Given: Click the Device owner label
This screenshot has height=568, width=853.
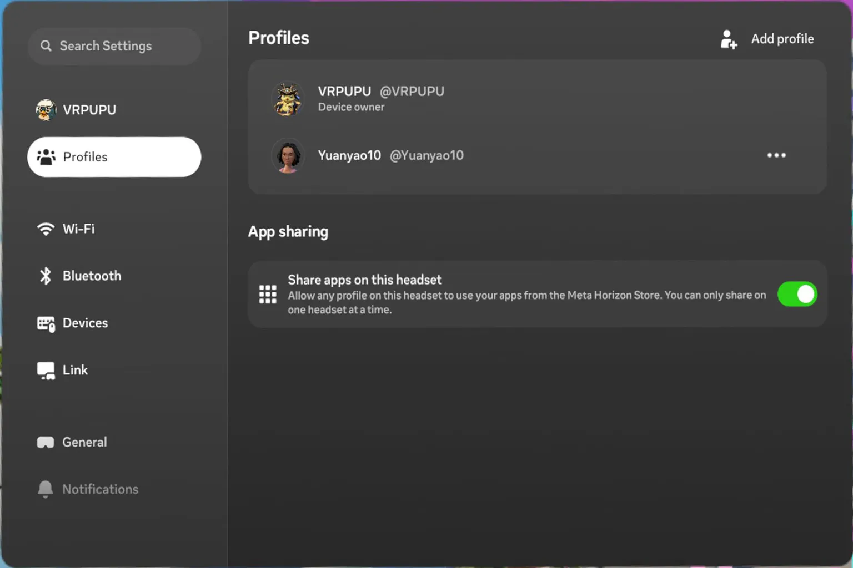Looking at the screenshot, I should coord(351,107).
